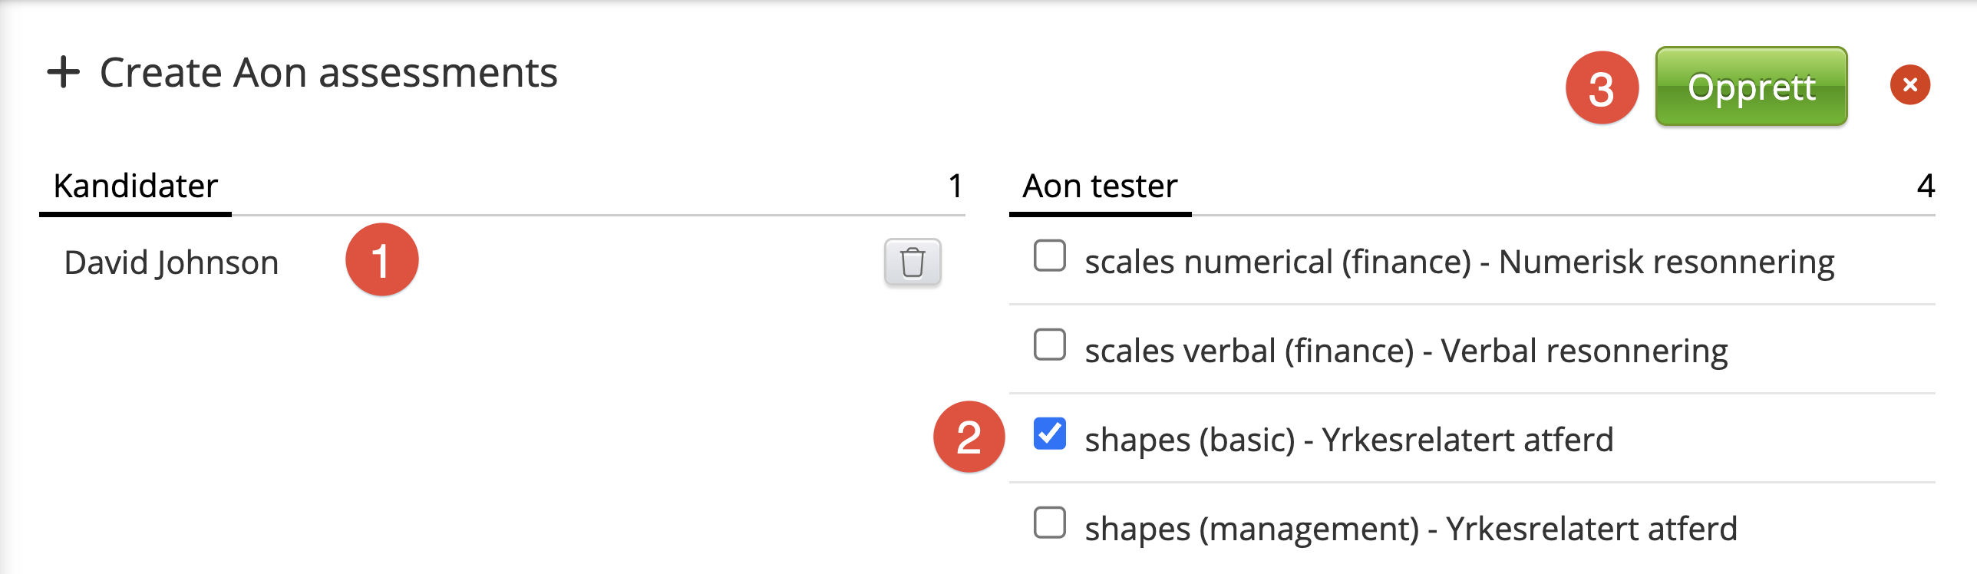Screen dimensions: 1977x574
Task: Click the red step 2 marker
Action: 969,437
